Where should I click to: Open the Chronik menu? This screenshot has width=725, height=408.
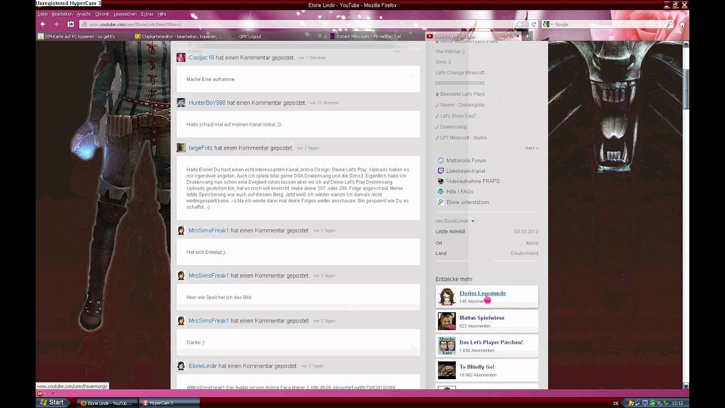pyautogui.click(x=103, y=14)
